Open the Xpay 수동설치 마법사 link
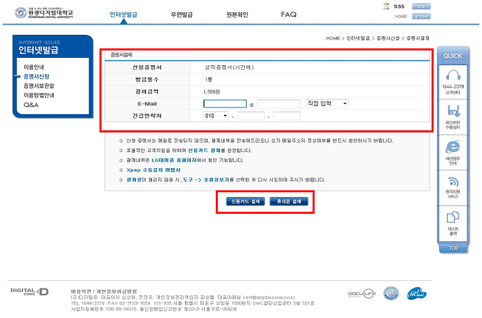Screen dimensions: 482x318 pos(153,170)
